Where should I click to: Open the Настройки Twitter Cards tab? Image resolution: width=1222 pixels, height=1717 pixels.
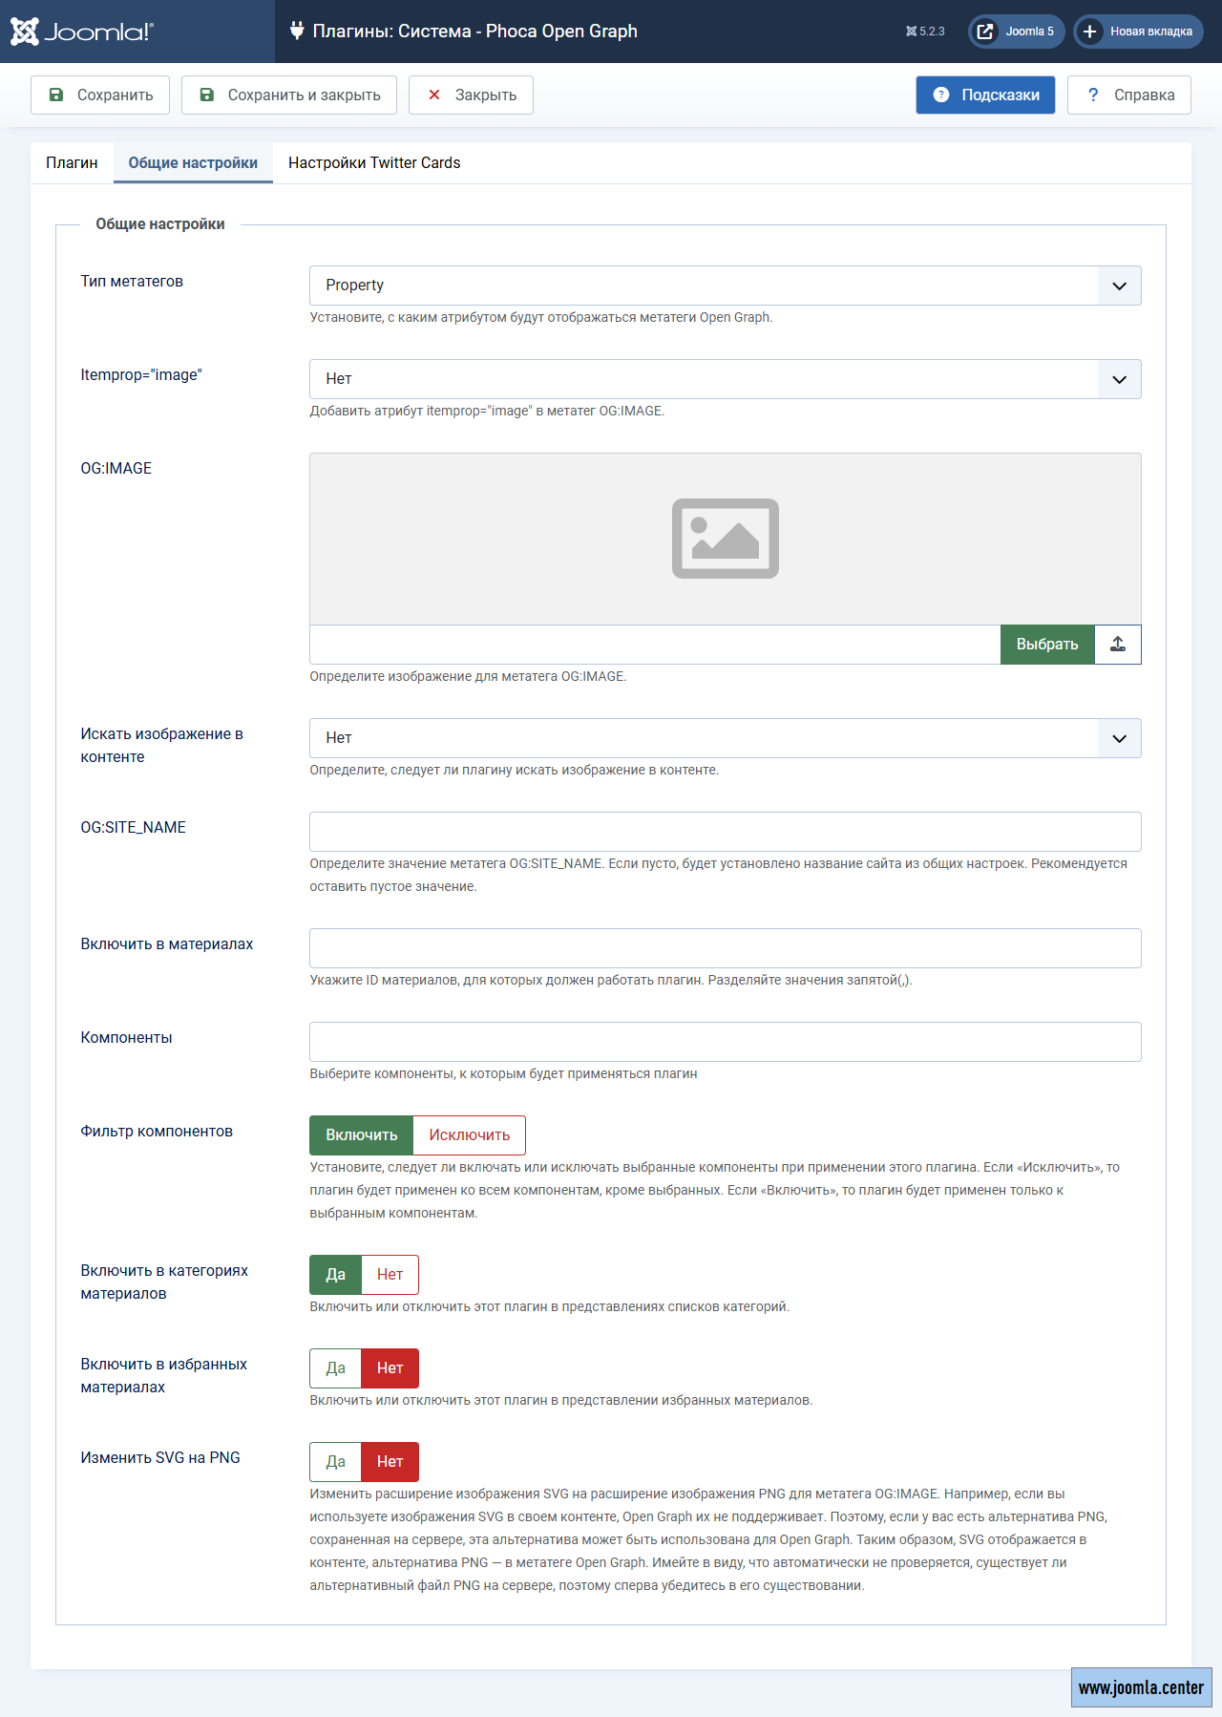coord(374,163)
